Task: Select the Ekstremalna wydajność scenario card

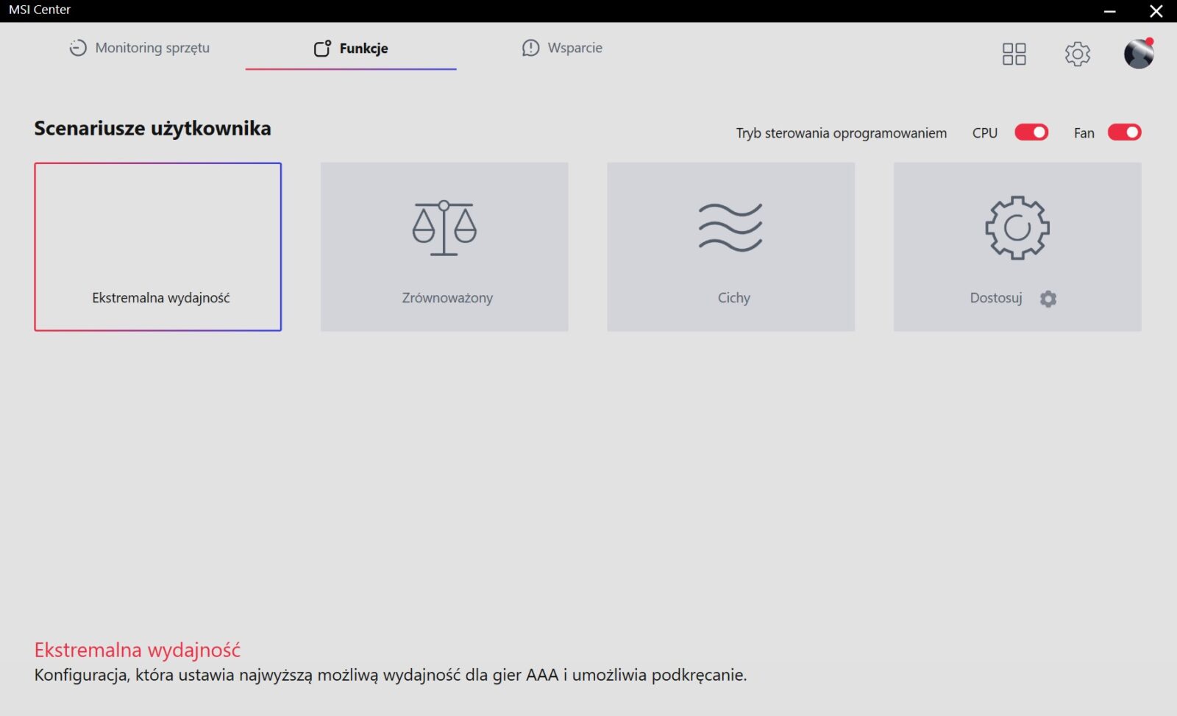Action: [x=157, y=247]
